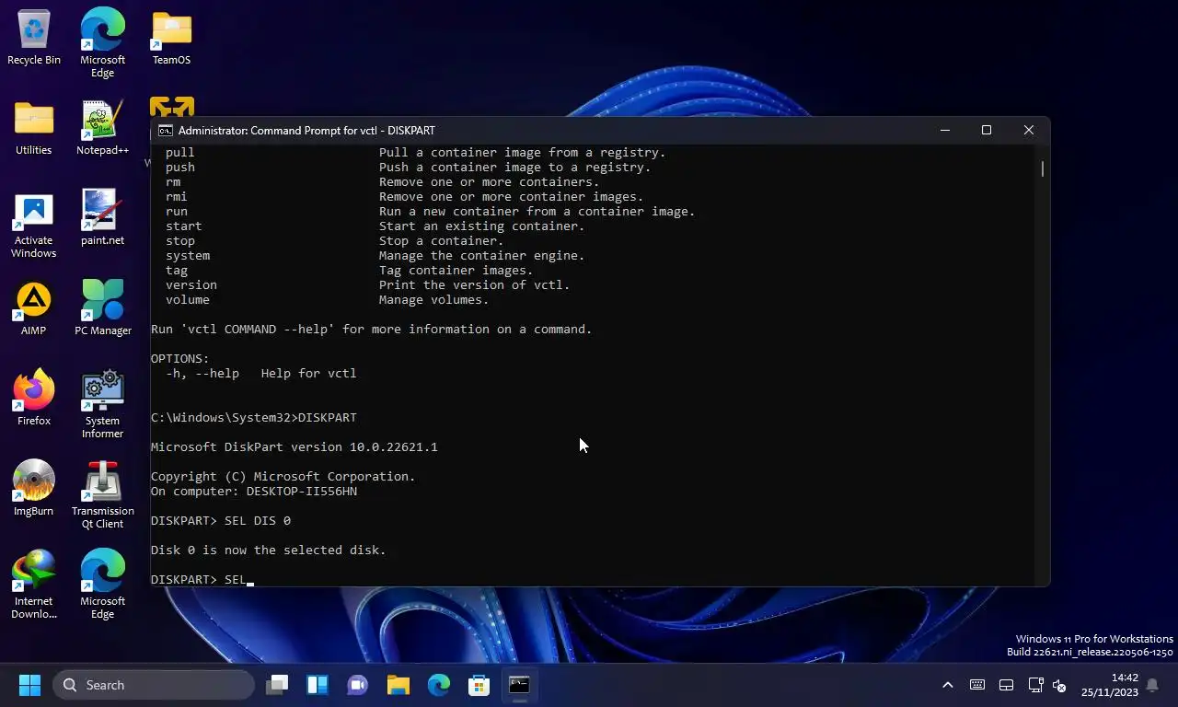The width and height of the screenshot is (1178, 707).
Task: Open System Informer shortcut
Action: 102,405
